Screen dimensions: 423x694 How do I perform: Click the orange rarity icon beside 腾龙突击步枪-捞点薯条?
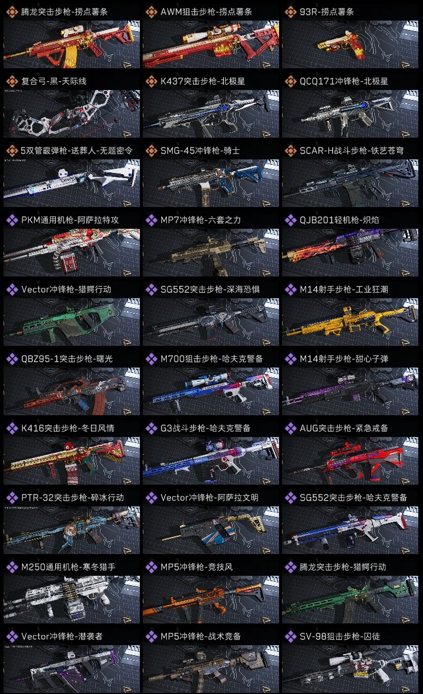[x=12, y=12]
